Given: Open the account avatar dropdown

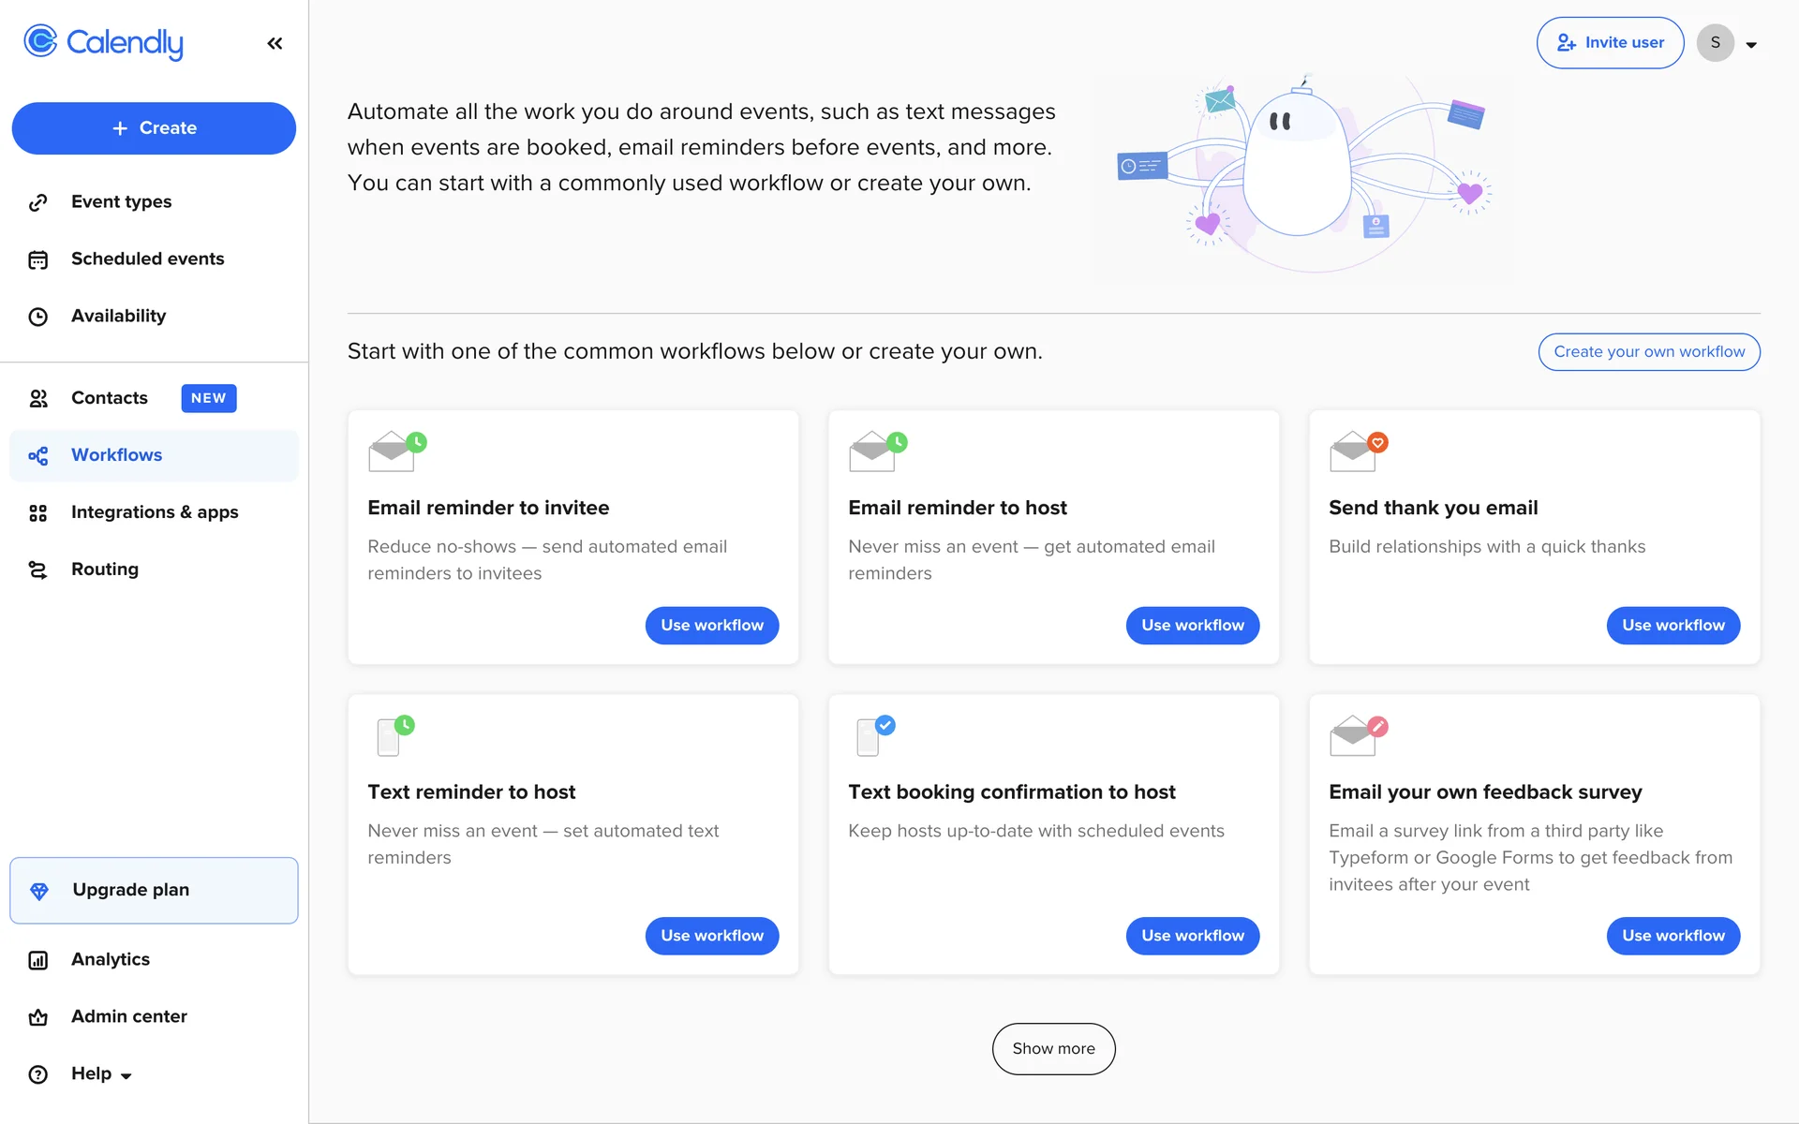Looking at the screenshot, I should click(x=1729, y=43).
